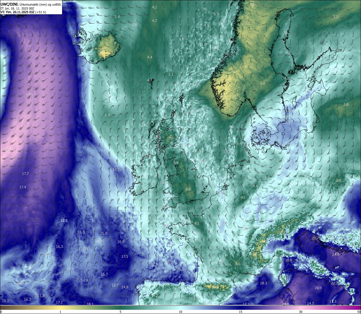Click the precipitable water color scale bar

tap(180, 308)
